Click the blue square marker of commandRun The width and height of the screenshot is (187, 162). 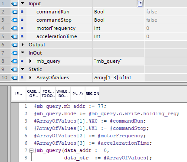22,12
